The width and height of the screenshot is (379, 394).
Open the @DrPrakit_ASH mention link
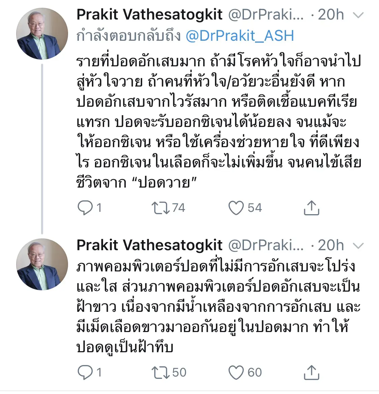(x=240, y=36)
